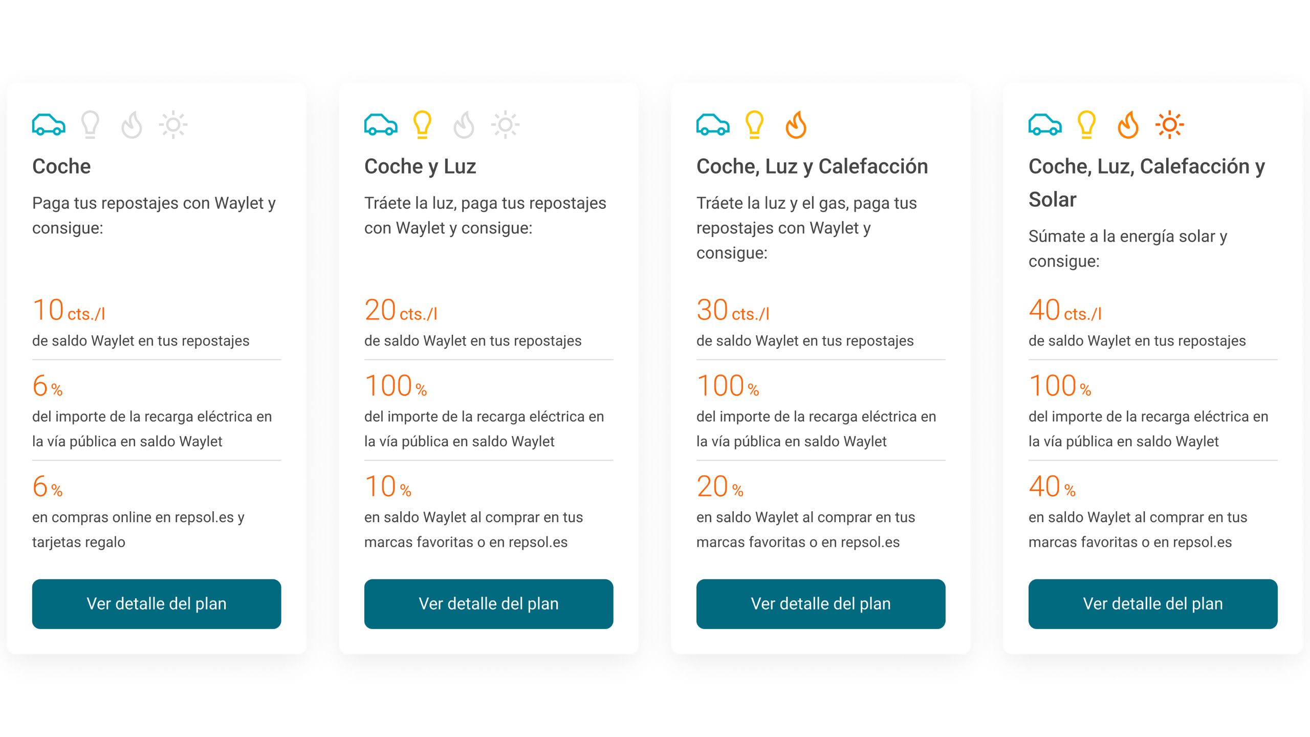Click yellow lightbulb in Coche, Luz y Calefacción card

(x=754, y=124)
